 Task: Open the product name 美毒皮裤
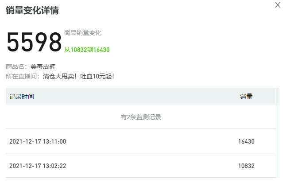click(x=43, y=66)
